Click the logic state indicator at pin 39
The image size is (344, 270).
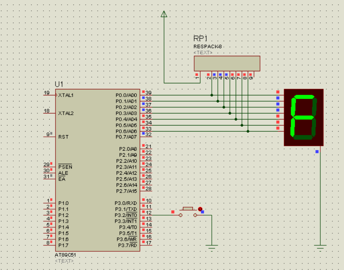143,92
